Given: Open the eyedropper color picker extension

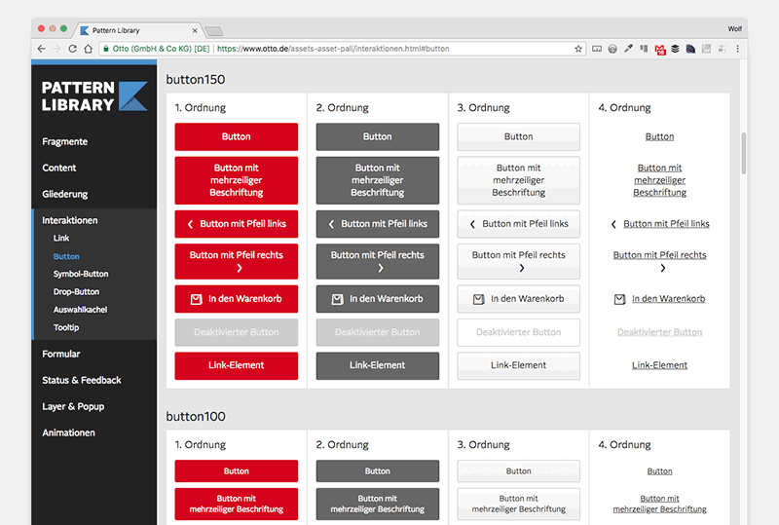Looking at the screenshot, I should point(628,48).
